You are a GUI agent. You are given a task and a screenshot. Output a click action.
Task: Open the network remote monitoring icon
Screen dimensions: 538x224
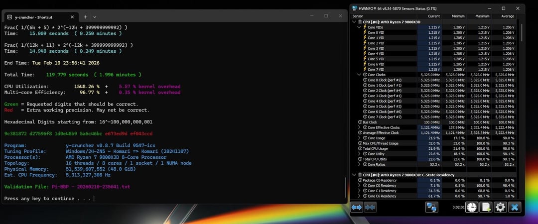(x=431, y=208)
